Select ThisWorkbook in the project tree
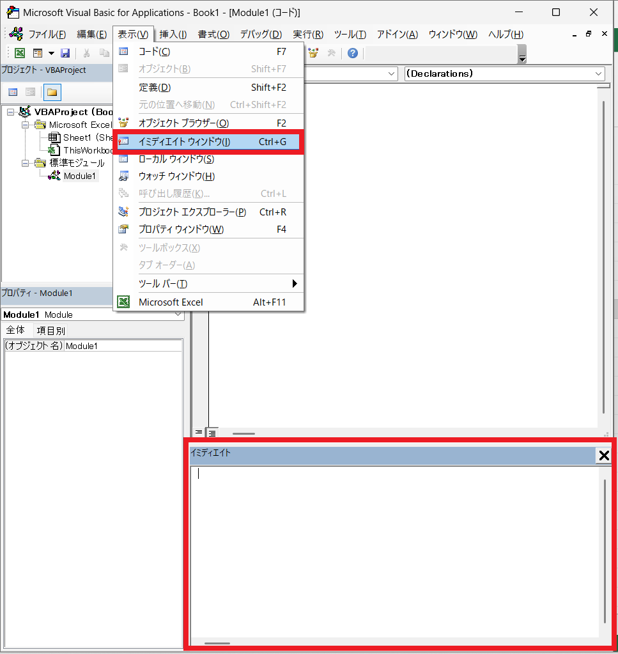The height and width of the screenshot is (654, 618). coord(88,151)
